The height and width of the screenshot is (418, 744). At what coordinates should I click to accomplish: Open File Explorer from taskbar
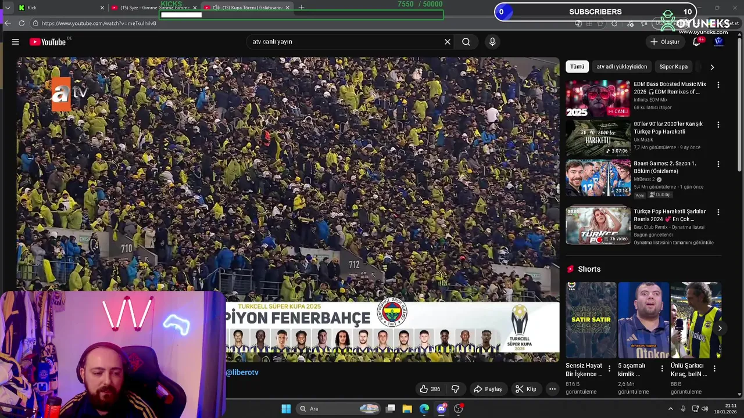click(407, 409)
